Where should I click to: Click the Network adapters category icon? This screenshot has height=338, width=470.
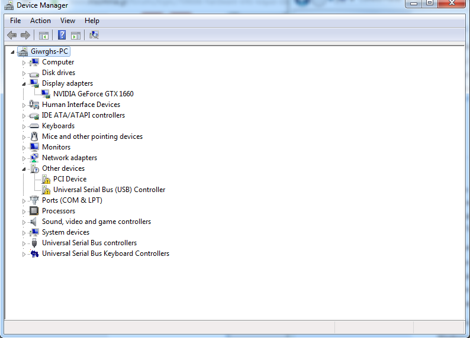[34, 158]
